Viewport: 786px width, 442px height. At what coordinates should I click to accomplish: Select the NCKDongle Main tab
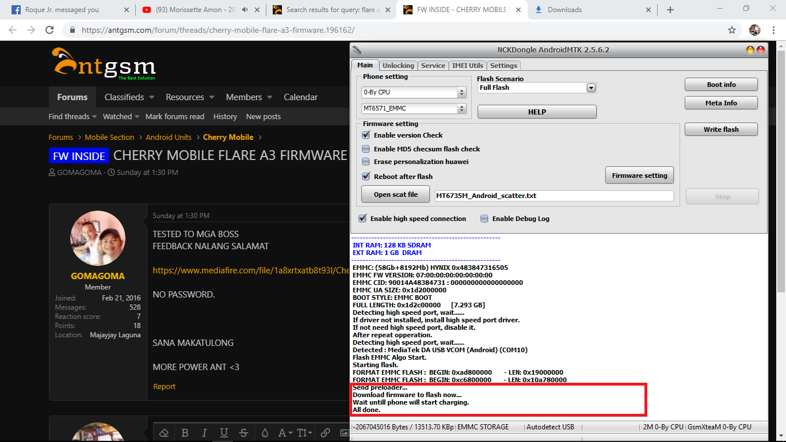pos(365,65)
